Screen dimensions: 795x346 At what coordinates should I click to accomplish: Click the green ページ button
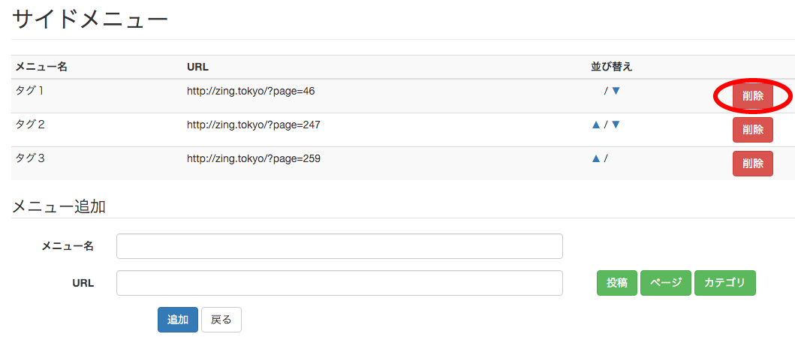(666, 283)
